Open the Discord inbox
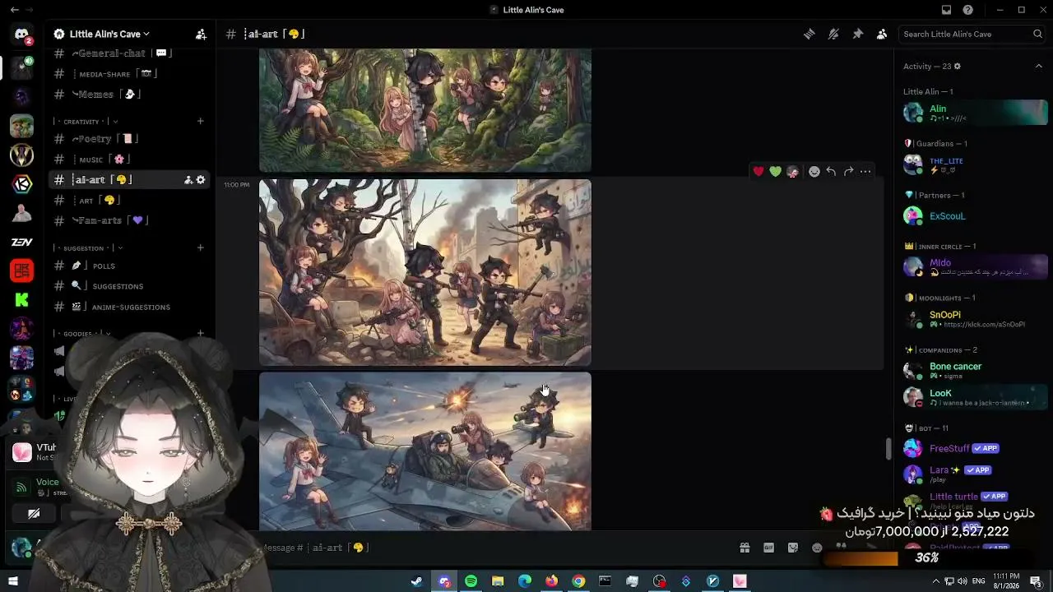 pyautogui.click(x=947, y=10)
